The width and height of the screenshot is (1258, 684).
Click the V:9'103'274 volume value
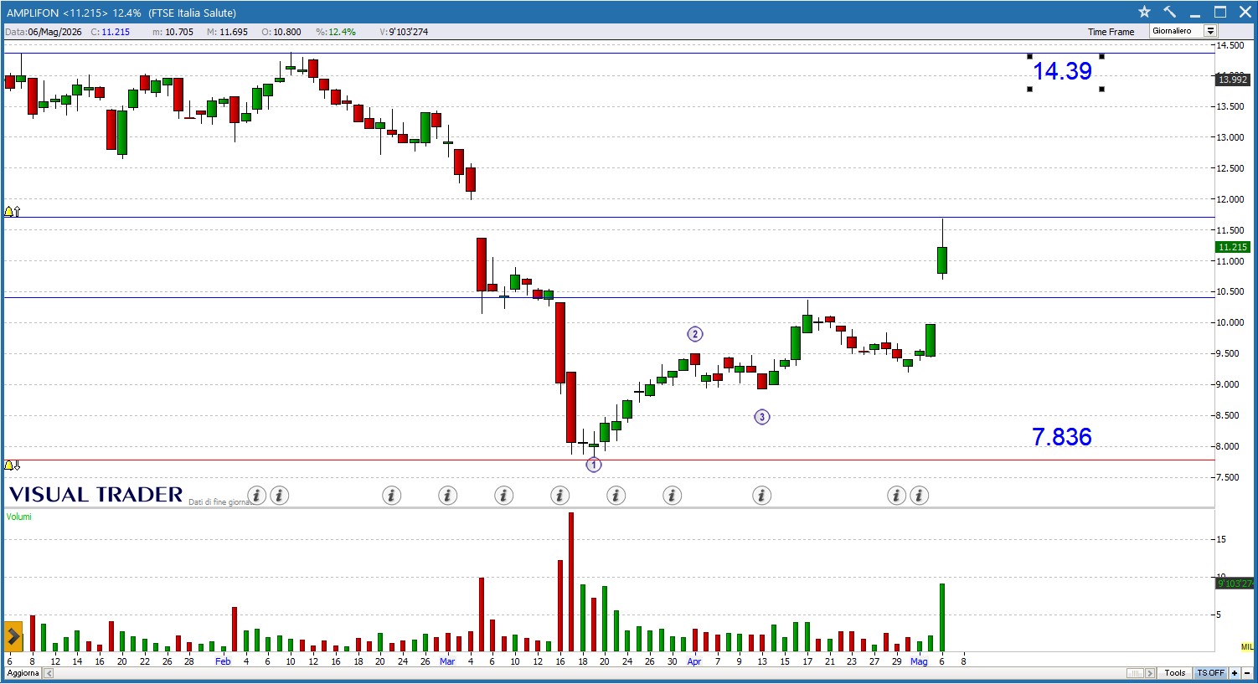point(404,32)
